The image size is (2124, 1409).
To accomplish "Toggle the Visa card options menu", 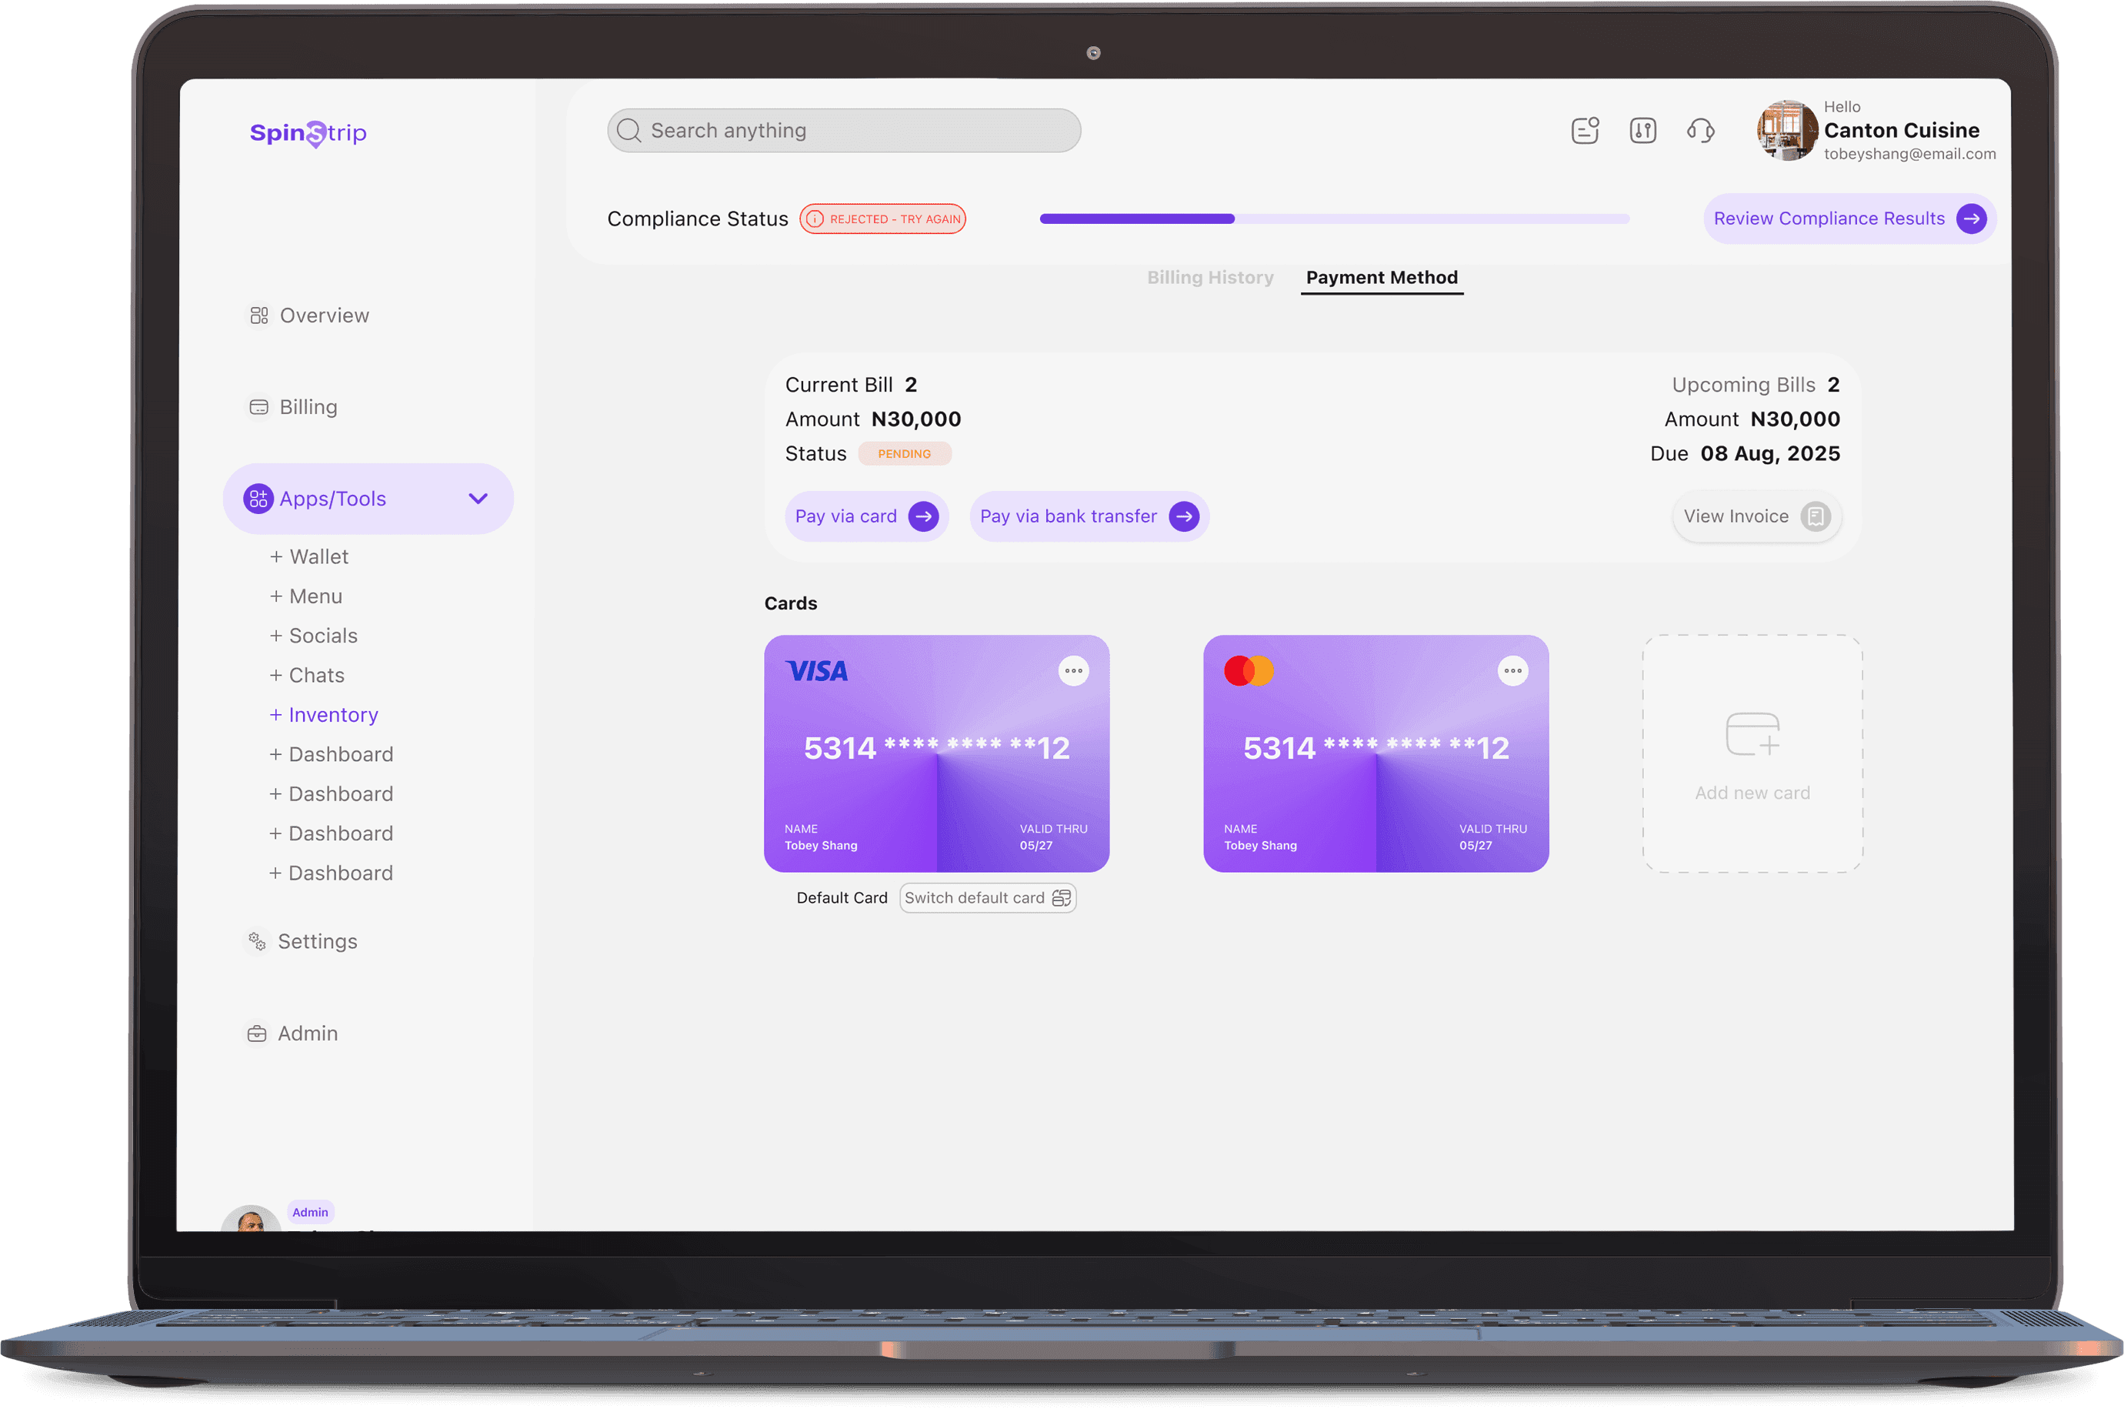I will (1074, 670).
